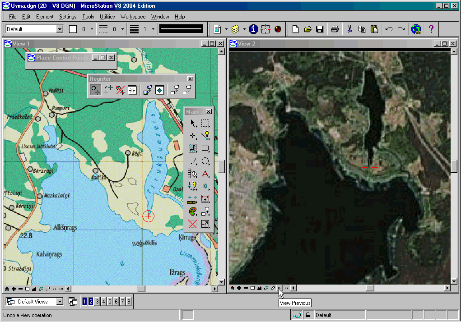
Task: Click the snap mode icon in status bar
Action: tap(297, 315)
